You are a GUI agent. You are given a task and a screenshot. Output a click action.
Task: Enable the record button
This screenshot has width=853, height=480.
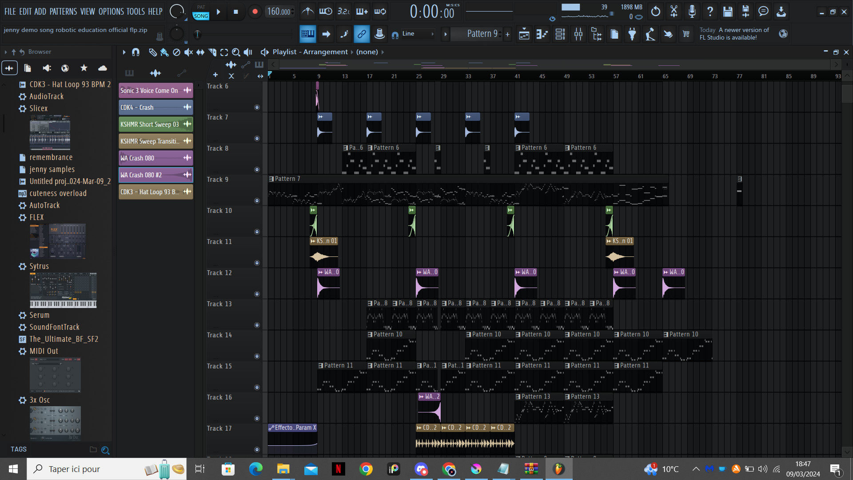255,12
